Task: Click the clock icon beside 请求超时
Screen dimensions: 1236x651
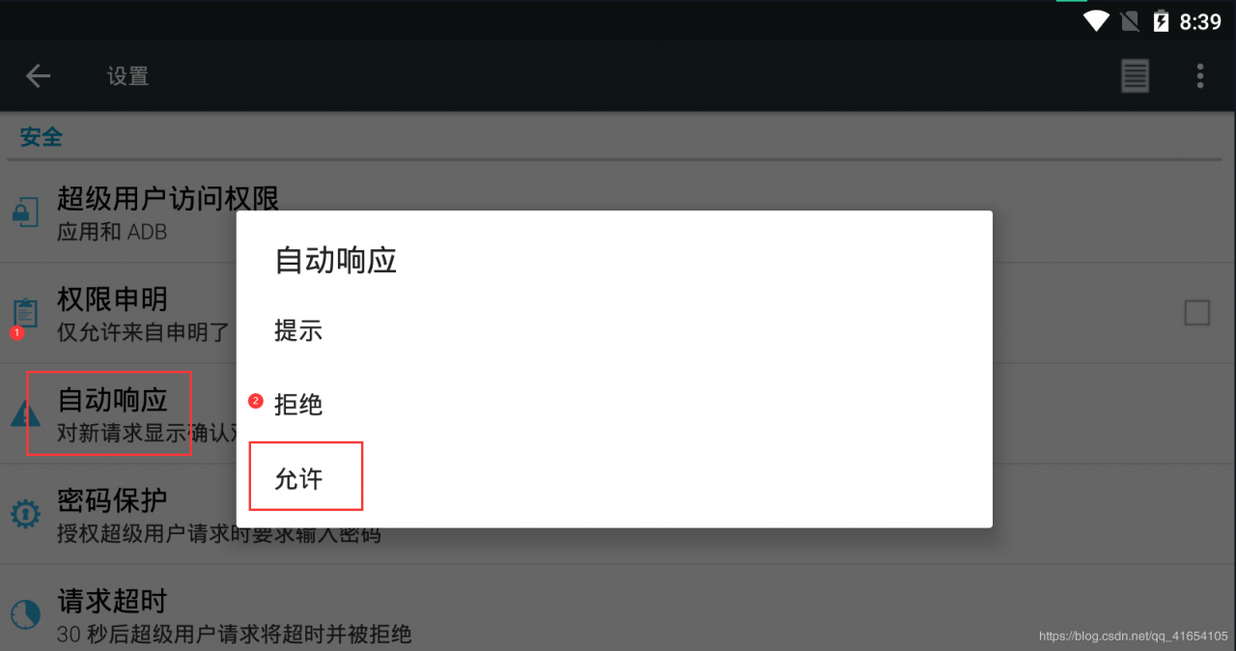Action: pyautogui.click(x=25, y=614)
